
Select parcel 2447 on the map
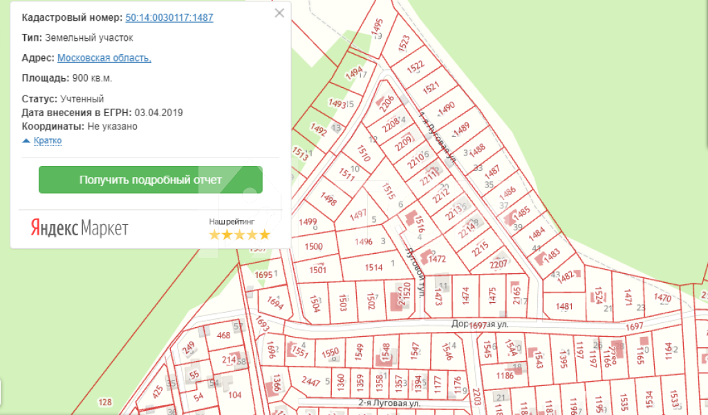pyautogui.click(x=311, y=382)
